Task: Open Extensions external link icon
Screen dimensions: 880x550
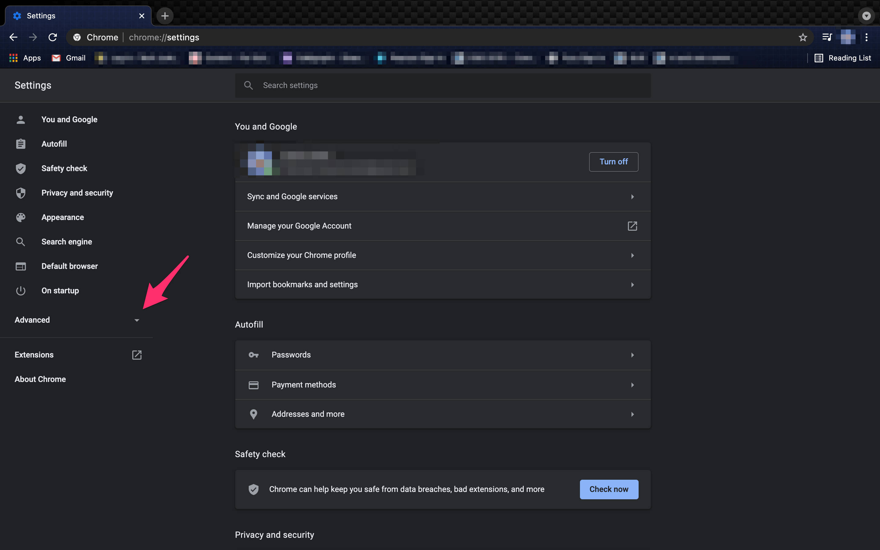Action: pos(137,355)
